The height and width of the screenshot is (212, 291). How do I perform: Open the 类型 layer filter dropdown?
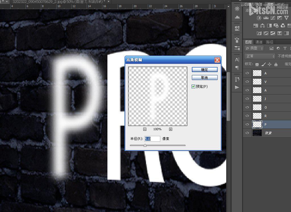coord(254,48)
